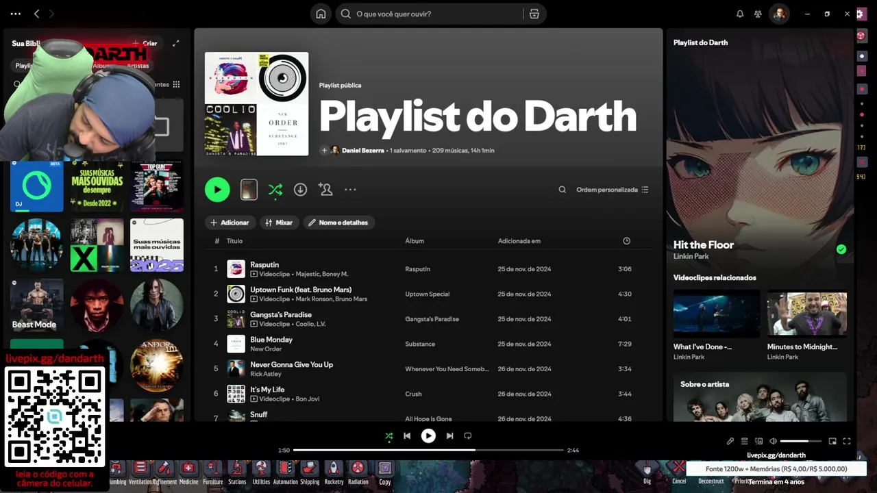877x493 pixels.
Task: Expand the library panel to full view
Action: (176, 43)
